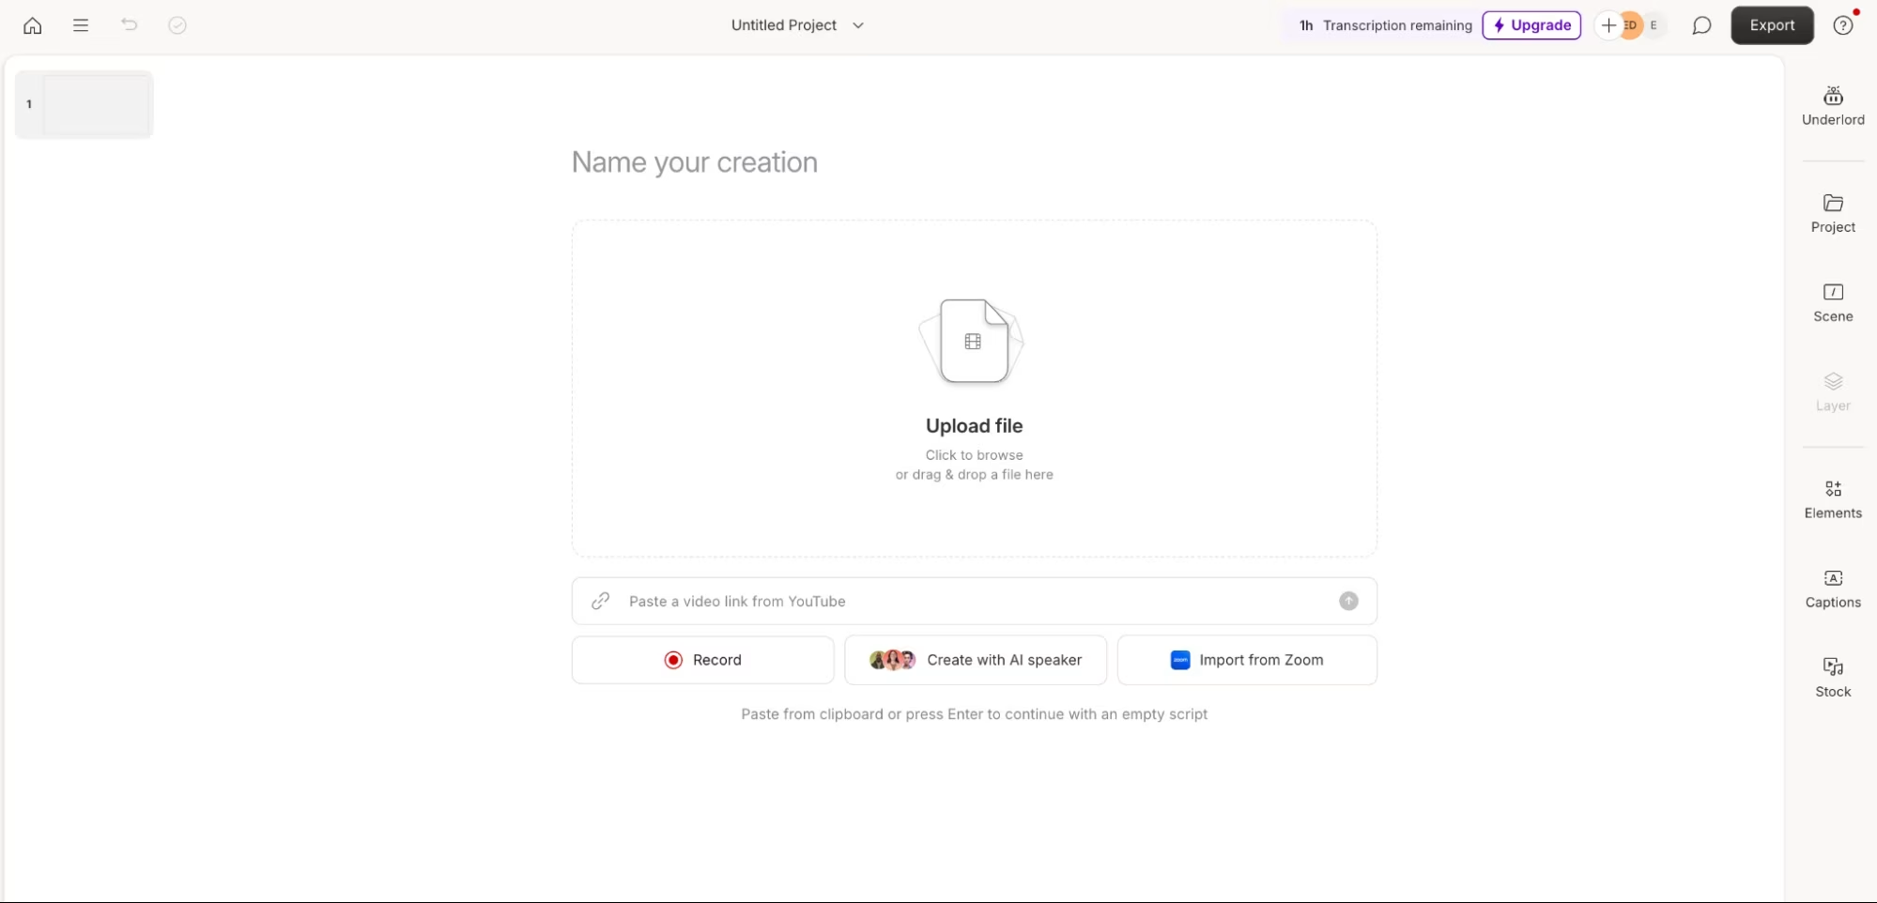Click Import from Zoom
This screenshot has height=903, width=1877.
tap(1247, 660)
